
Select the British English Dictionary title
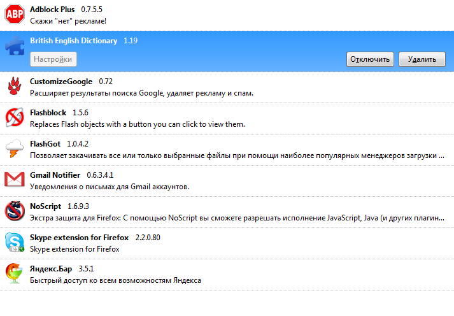74,41
